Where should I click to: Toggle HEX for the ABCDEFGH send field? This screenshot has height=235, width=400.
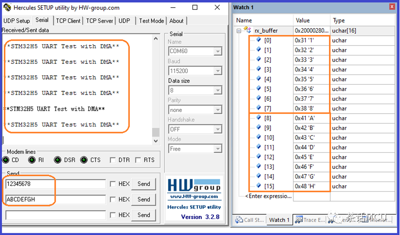point(112,200)
